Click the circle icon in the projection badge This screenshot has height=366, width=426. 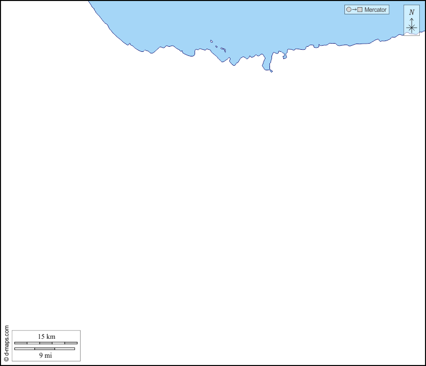pyautogui.click(x=349, y=10)
